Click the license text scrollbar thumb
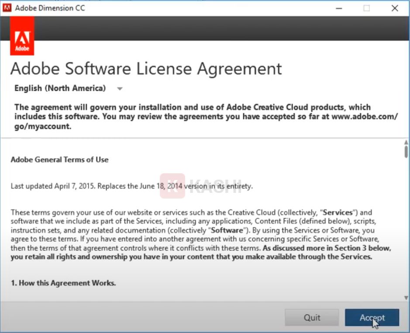 coord(406,152)
